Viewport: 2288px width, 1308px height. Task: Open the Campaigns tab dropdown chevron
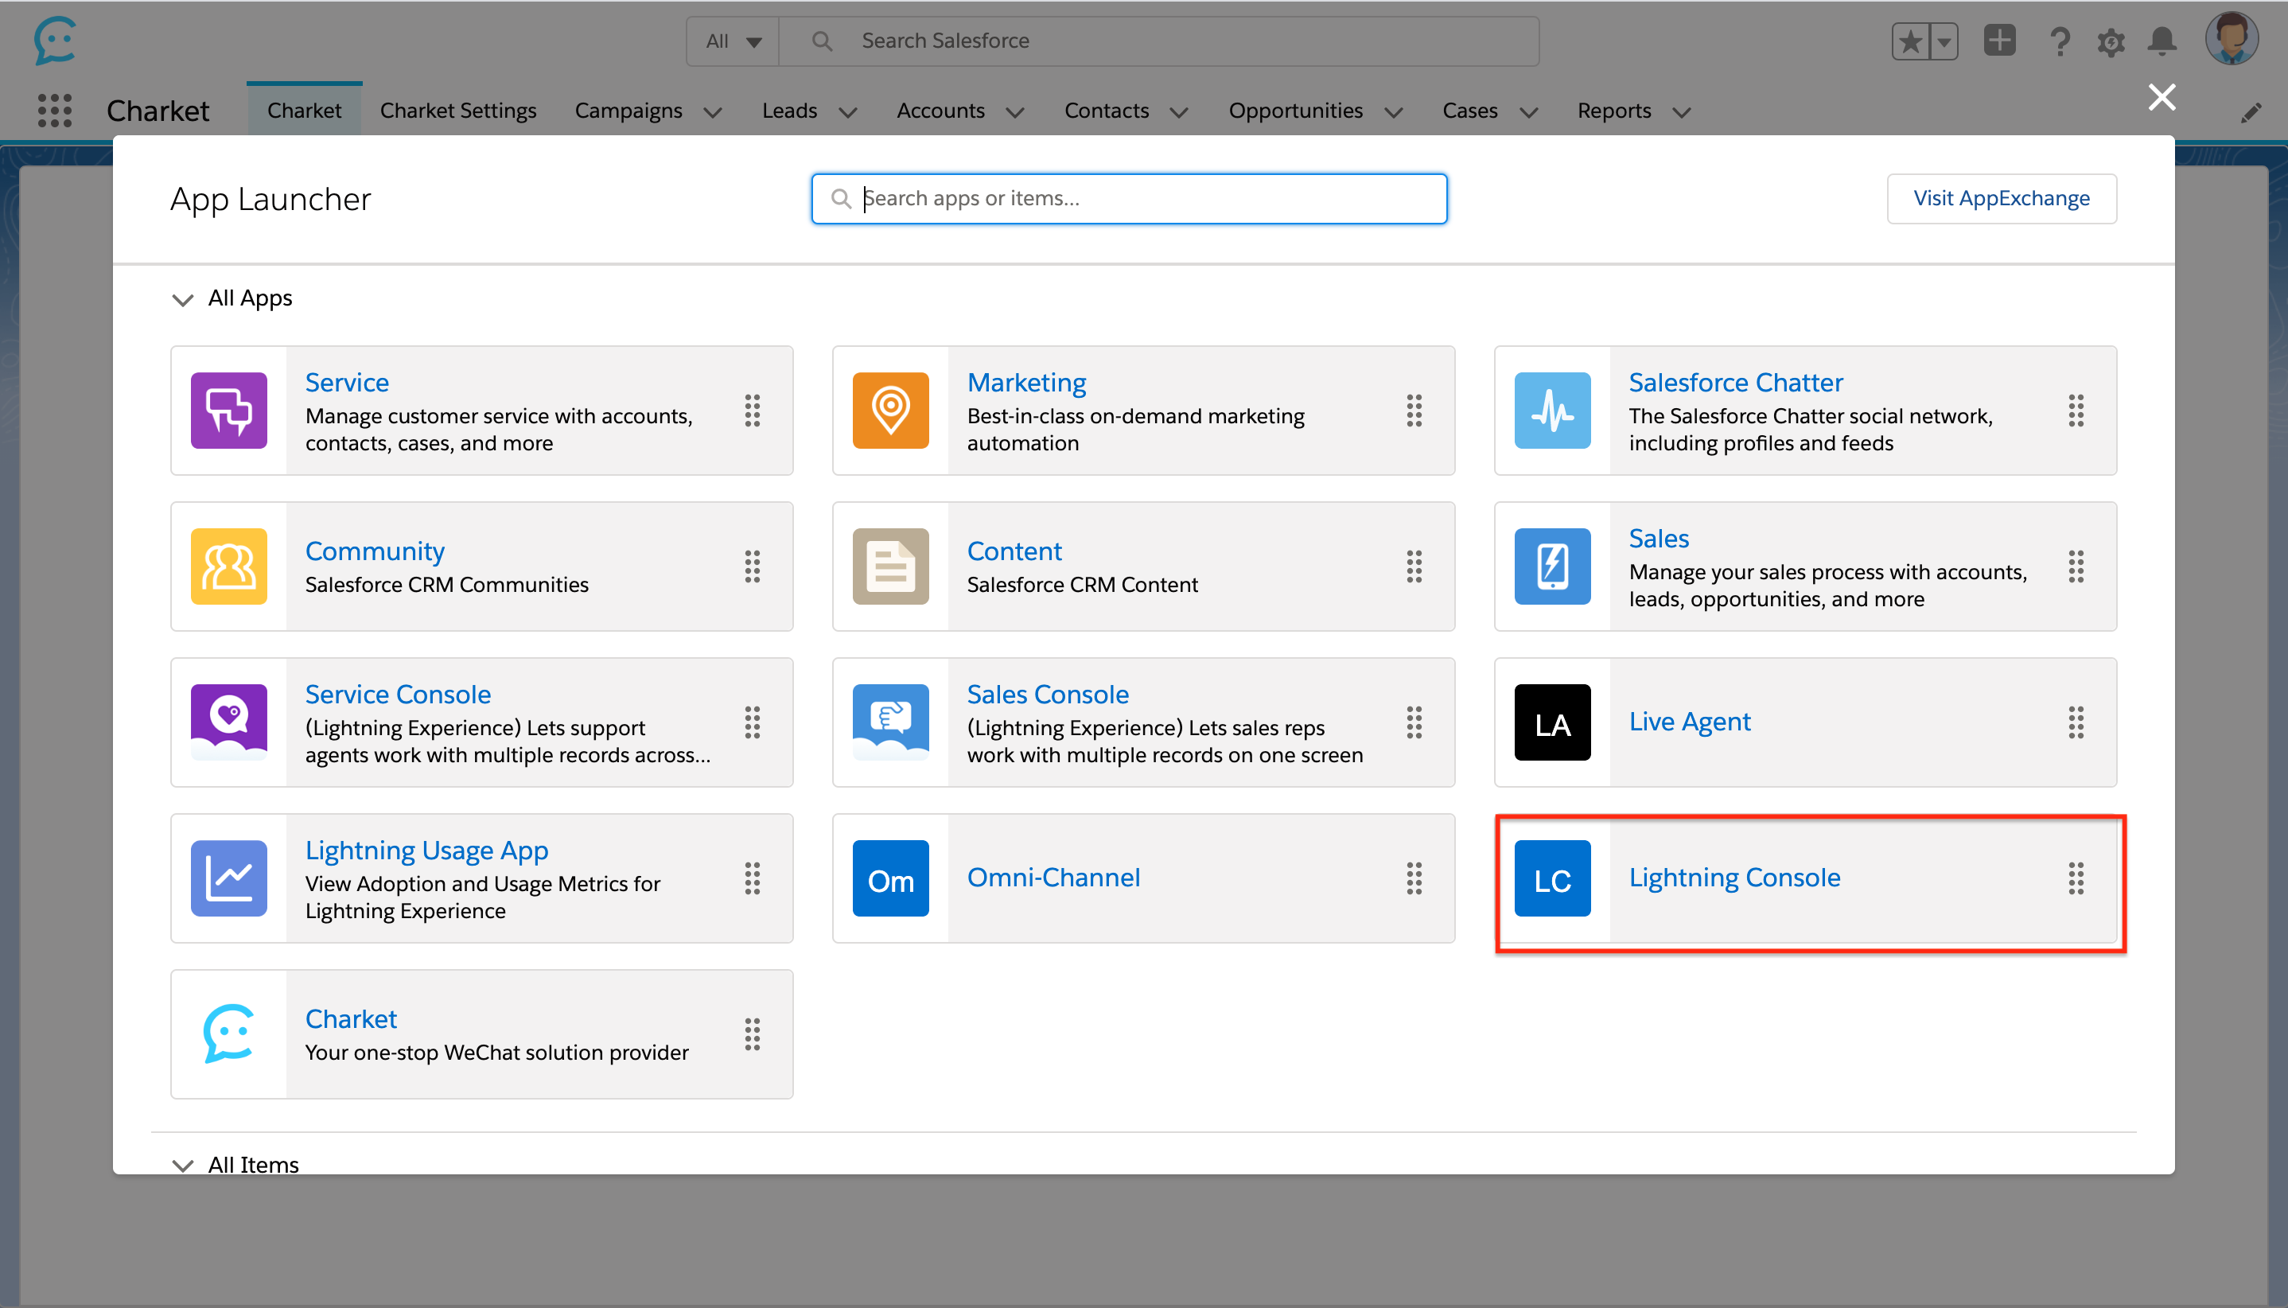[712, 113]
